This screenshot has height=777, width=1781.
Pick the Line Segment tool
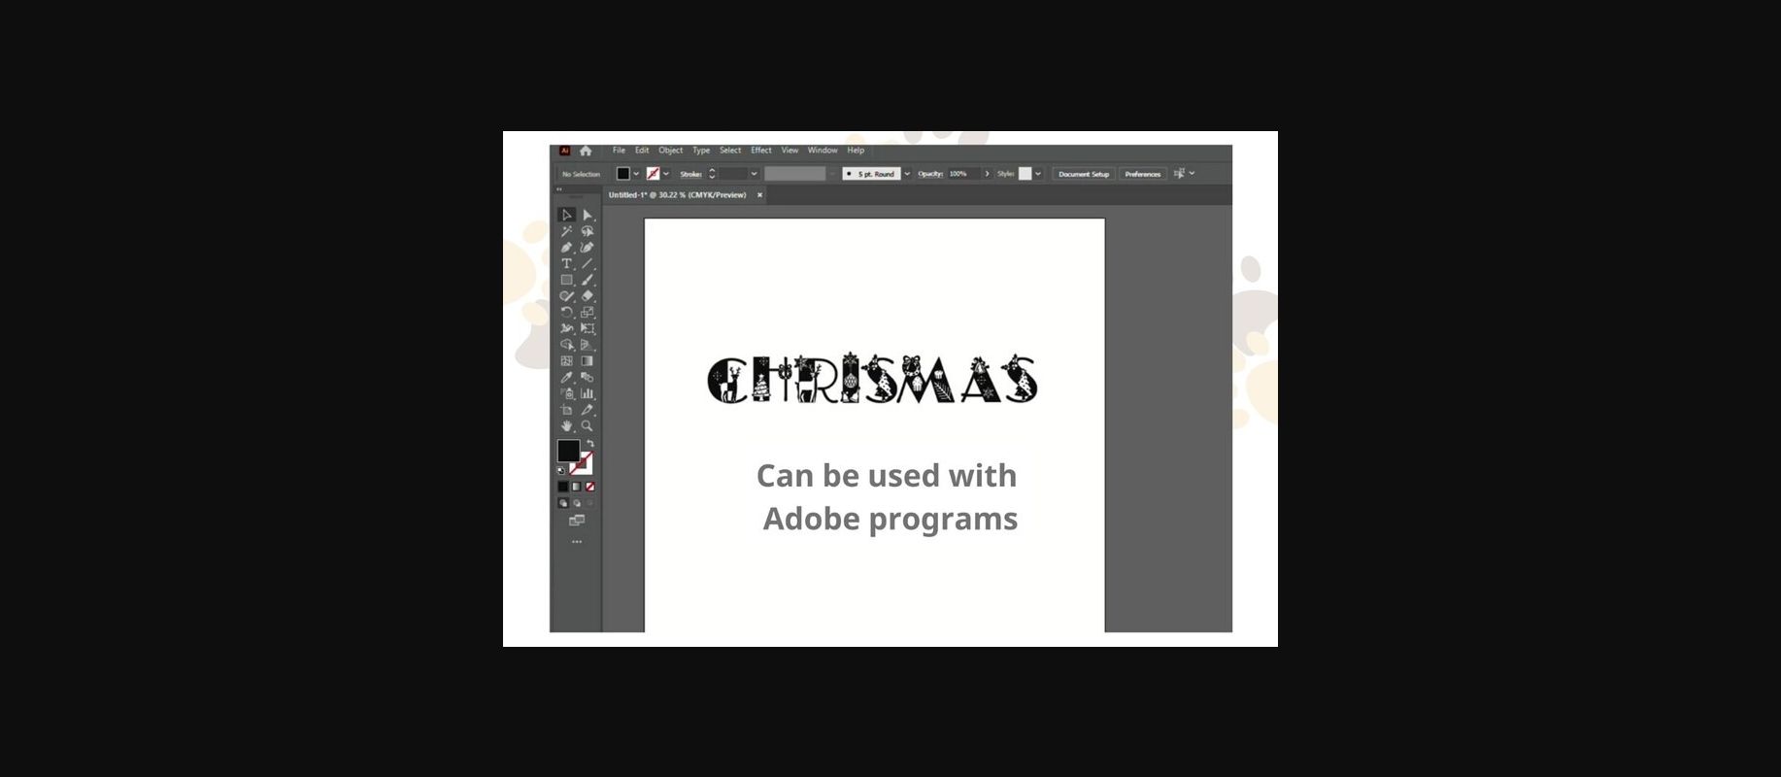588,263
